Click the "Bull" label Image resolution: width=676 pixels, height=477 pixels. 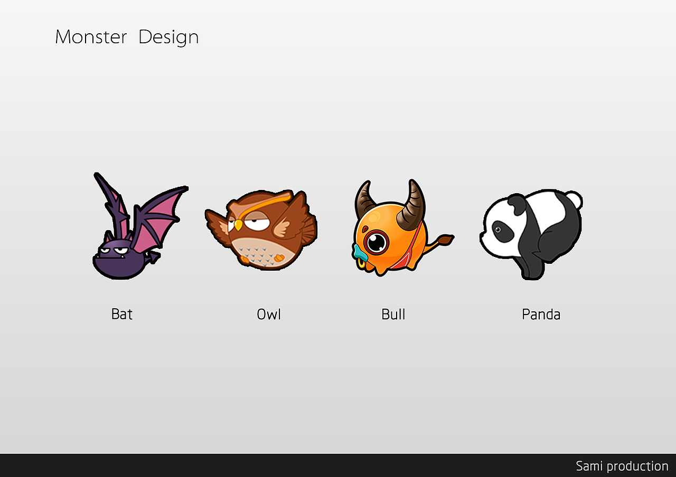pyautogui.click(x=393, y=314)
